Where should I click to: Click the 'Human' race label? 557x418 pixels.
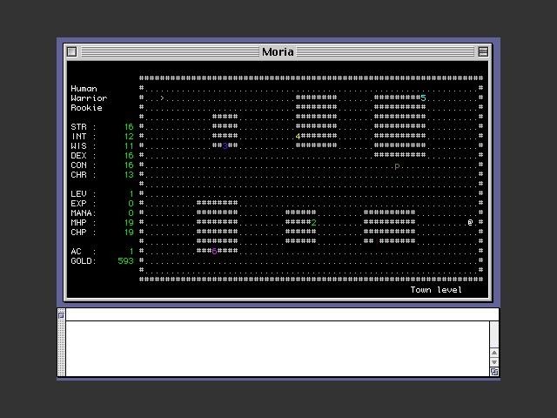click(84, 89)
